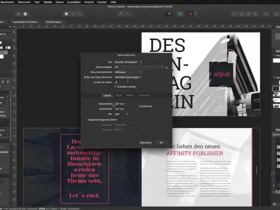Open the Ansicht menu
280x210 pixels.
[x=89, y=2]
